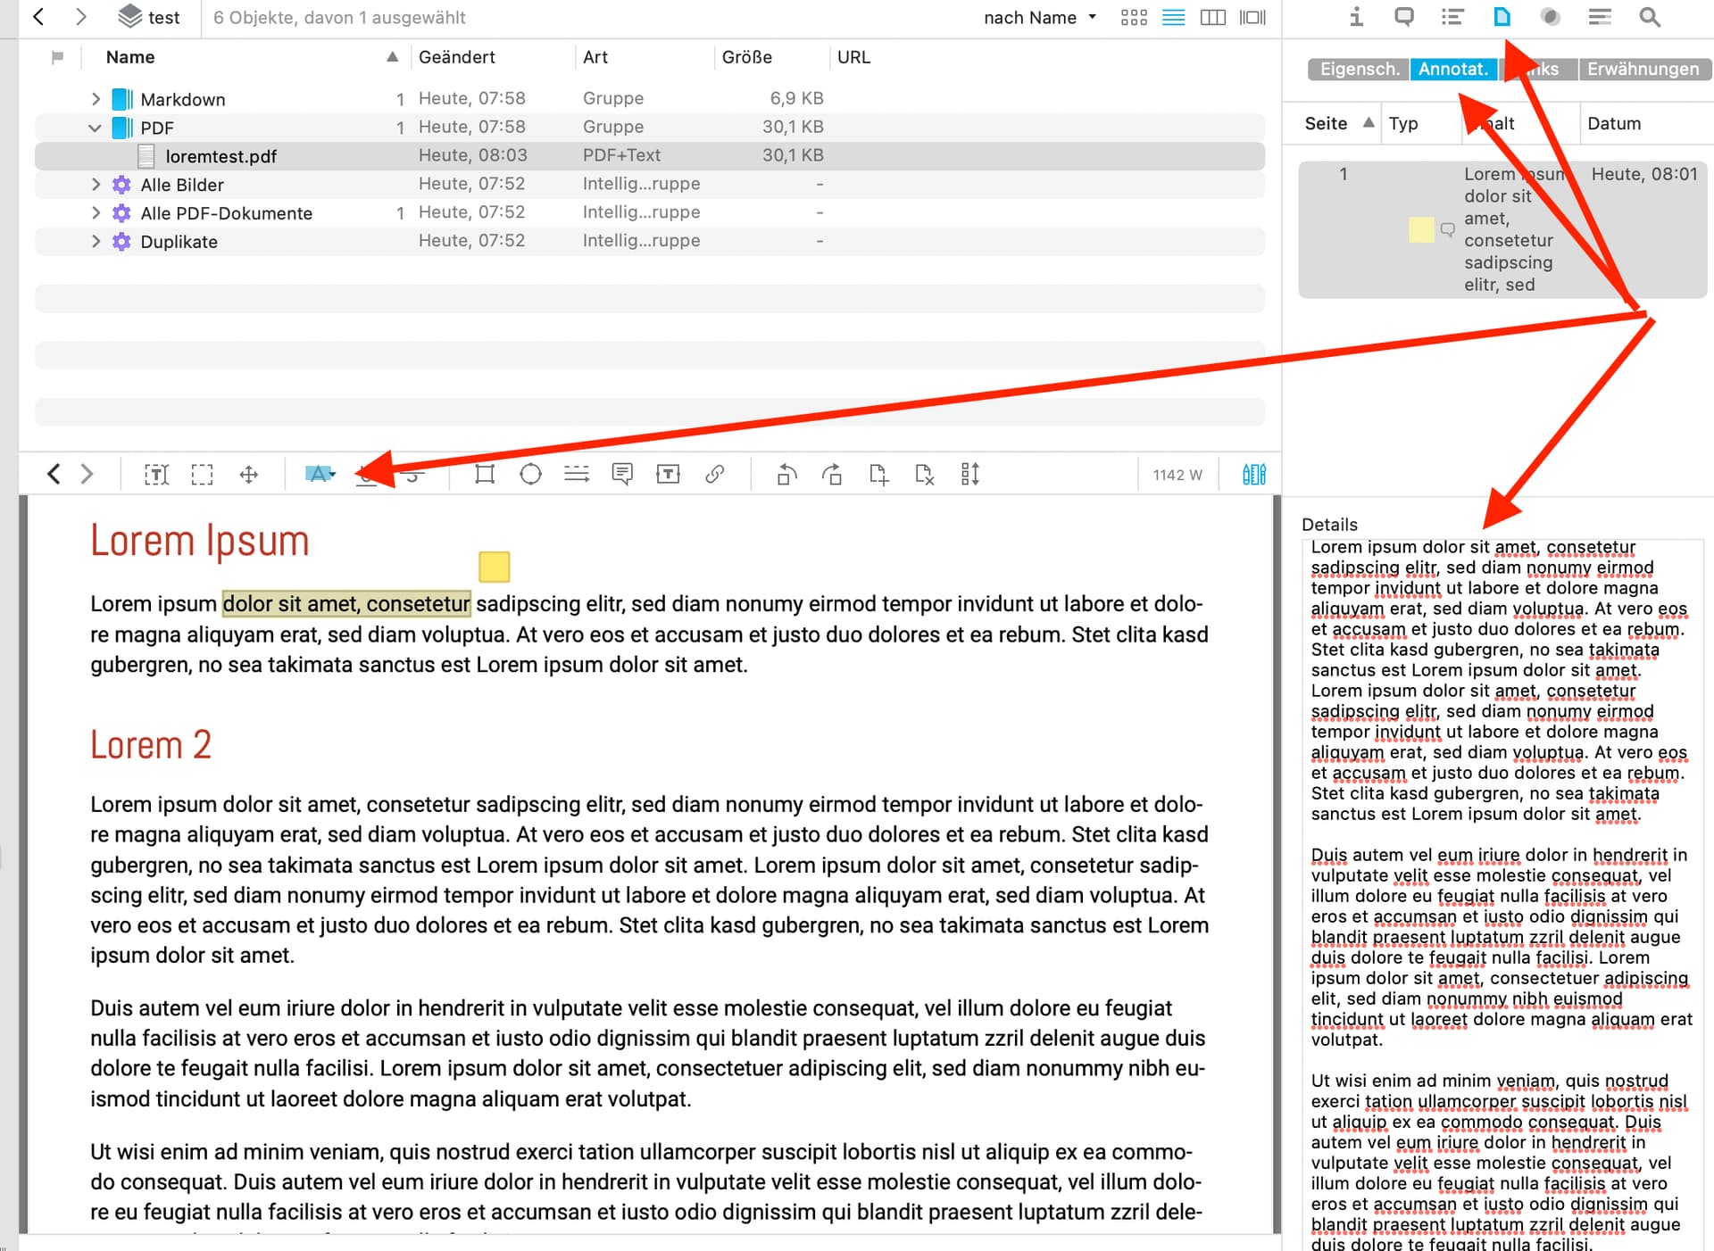Expand the Alle PDF-Dokumente smart group

(x=96, y=213)
